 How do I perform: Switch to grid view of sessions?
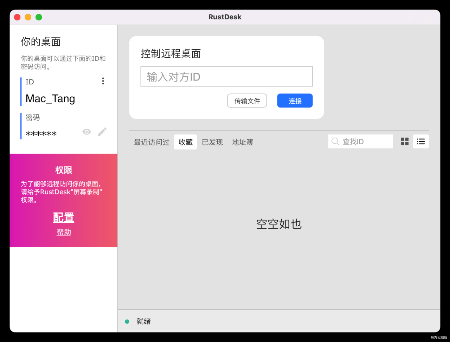(x=404, y=141)
